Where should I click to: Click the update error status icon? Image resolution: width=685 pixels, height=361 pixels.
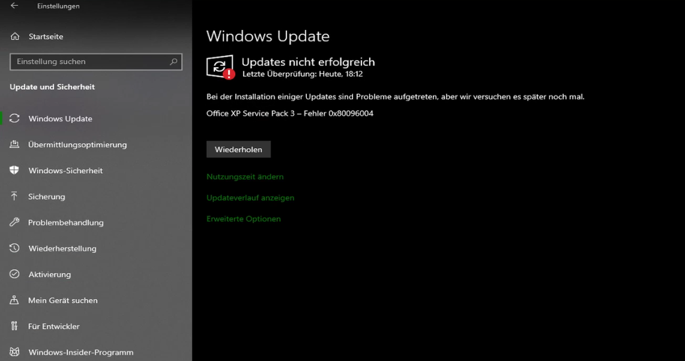click(x=220, y=67)
